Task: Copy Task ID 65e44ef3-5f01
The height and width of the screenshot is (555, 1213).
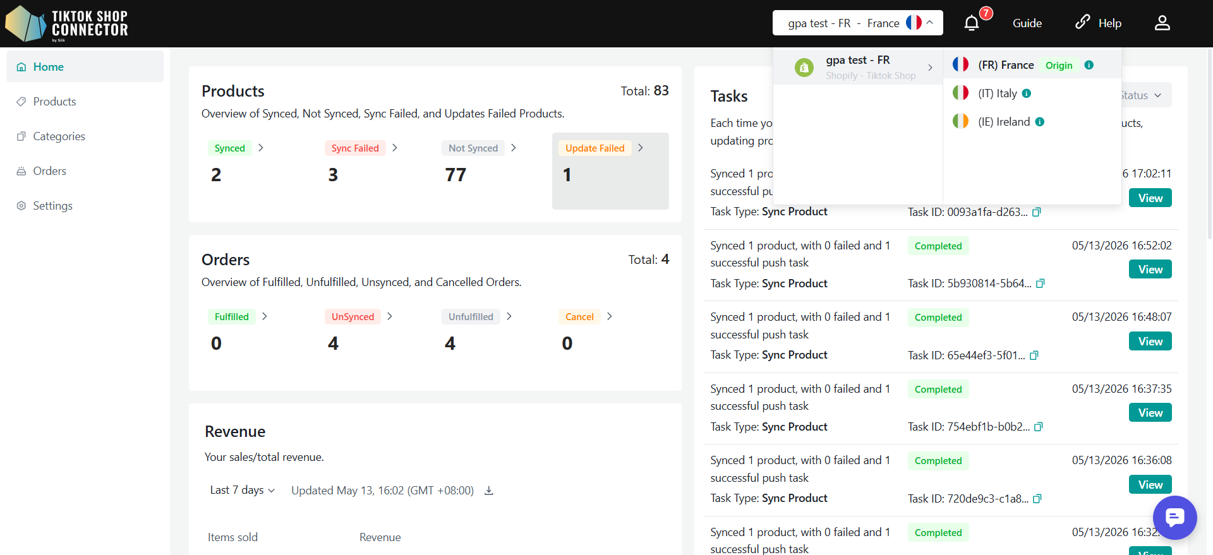Action: coord(1034,355)
